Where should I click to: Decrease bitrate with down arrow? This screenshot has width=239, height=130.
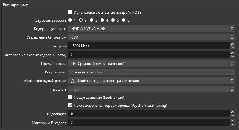(x=233, y=48)
